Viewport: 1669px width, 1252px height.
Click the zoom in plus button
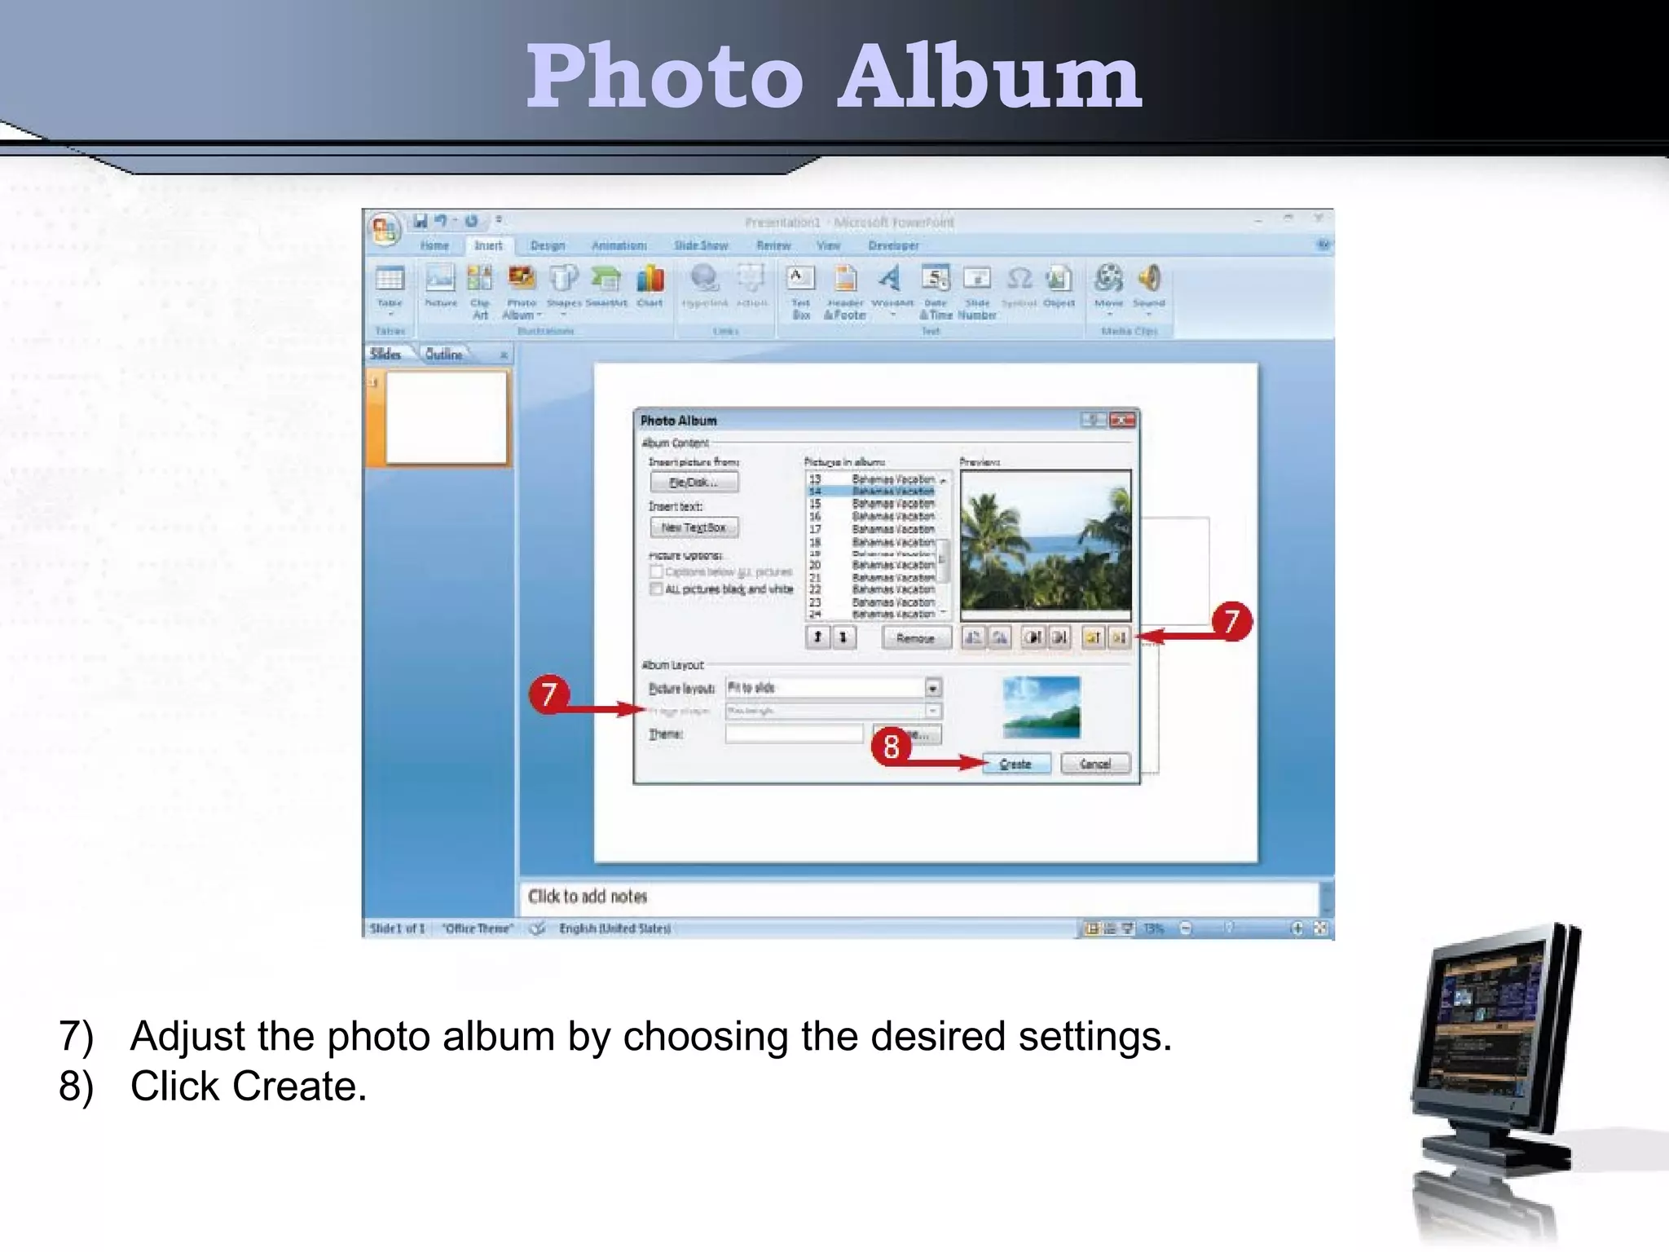click(1297, 928)
